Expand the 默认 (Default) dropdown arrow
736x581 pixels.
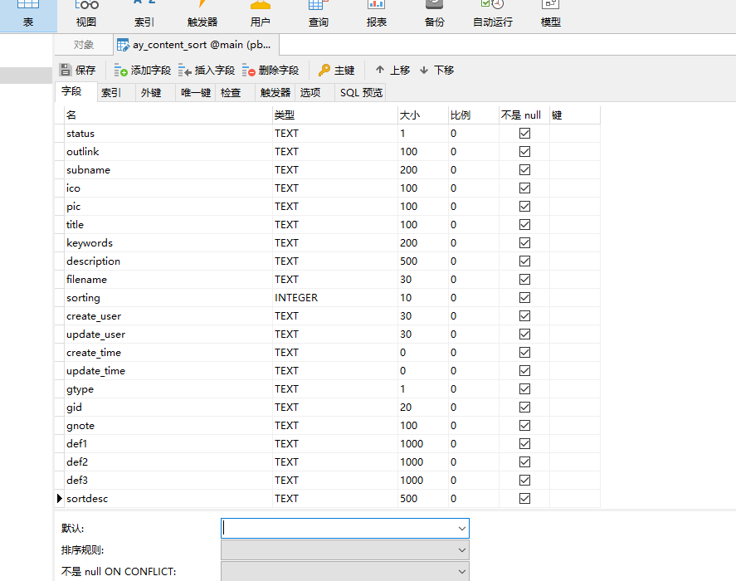pyautogui.click(x=462, y=529)
